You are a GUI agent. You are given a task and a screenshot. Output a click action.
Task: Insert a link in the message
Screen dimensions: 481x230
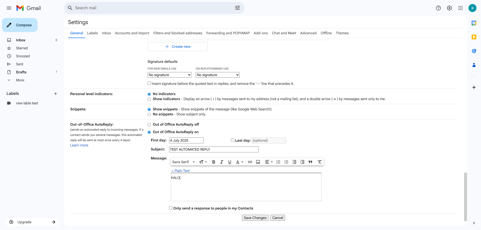[x=250, y=162]
